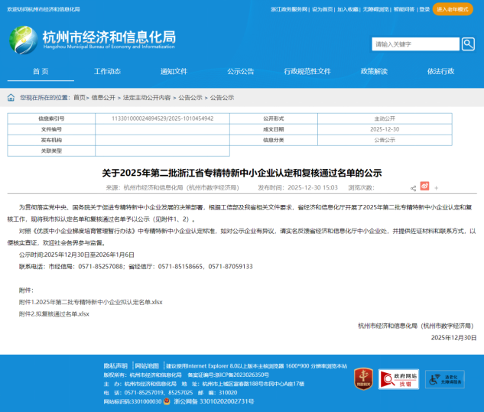Screen dimensions: 484x412
Task: Open 隐私声明 footer link
Action: tap(115, 366)
